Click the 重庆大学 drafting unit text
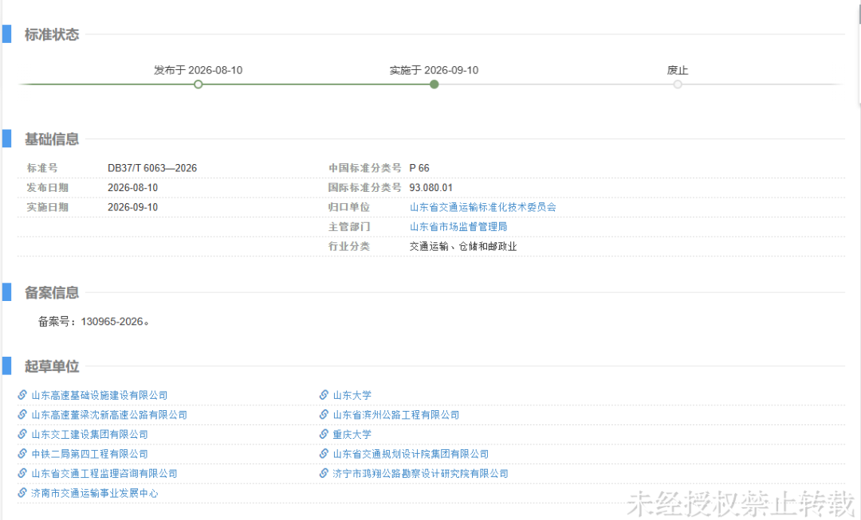Screen dimensions: 861x520 tap(352, 435)
